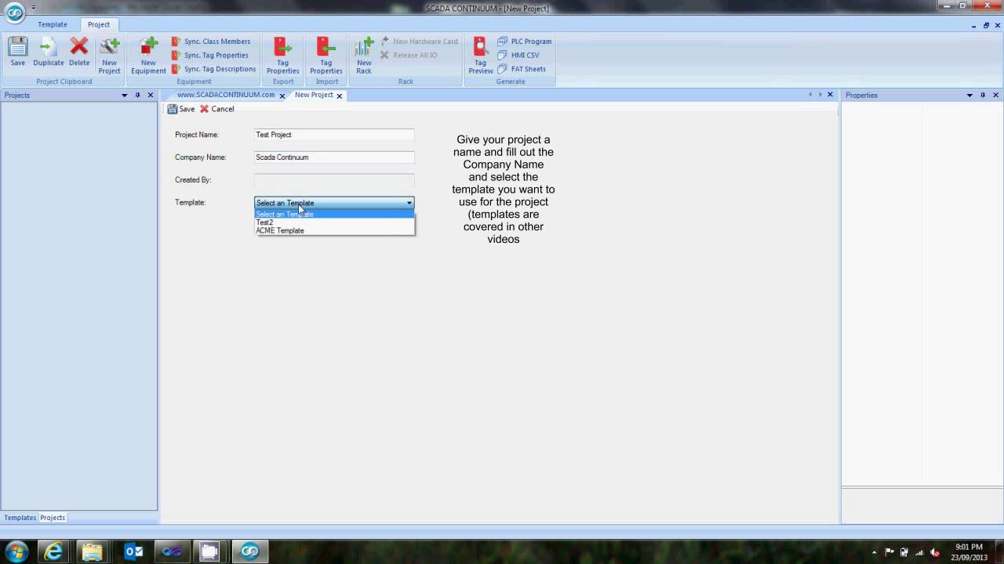Choose Test2 template from list
Screen dimensions: 1004x564
[x=334, y=222]
